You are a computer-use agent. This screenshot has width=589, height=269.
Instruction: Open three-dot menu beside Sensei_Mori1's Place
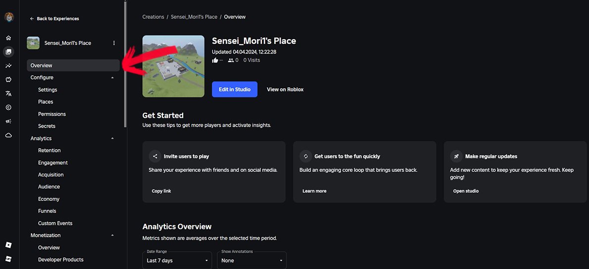114,43
